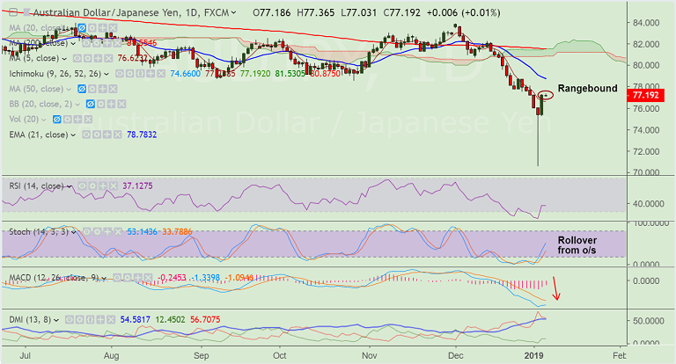Show the hidden MA (20, close) indicator
The image size is (676, 364).
[82, 28]
